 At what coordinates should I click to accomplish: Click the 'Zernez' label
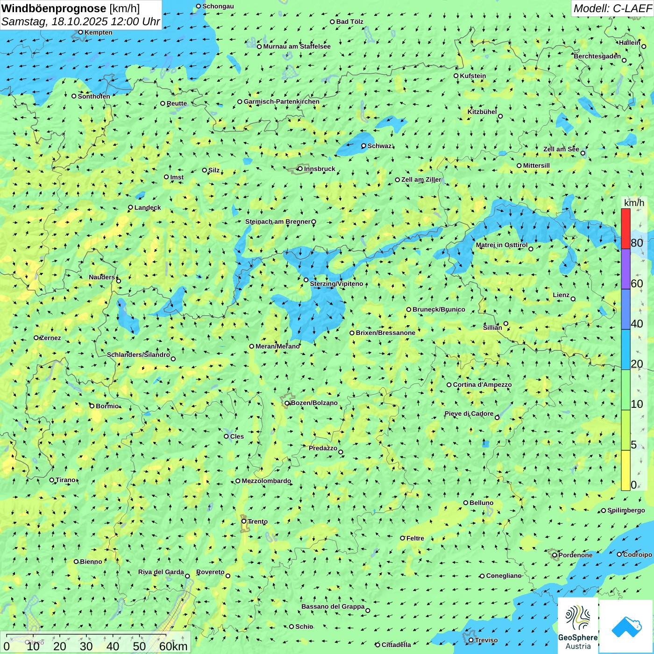coord(50,338)
